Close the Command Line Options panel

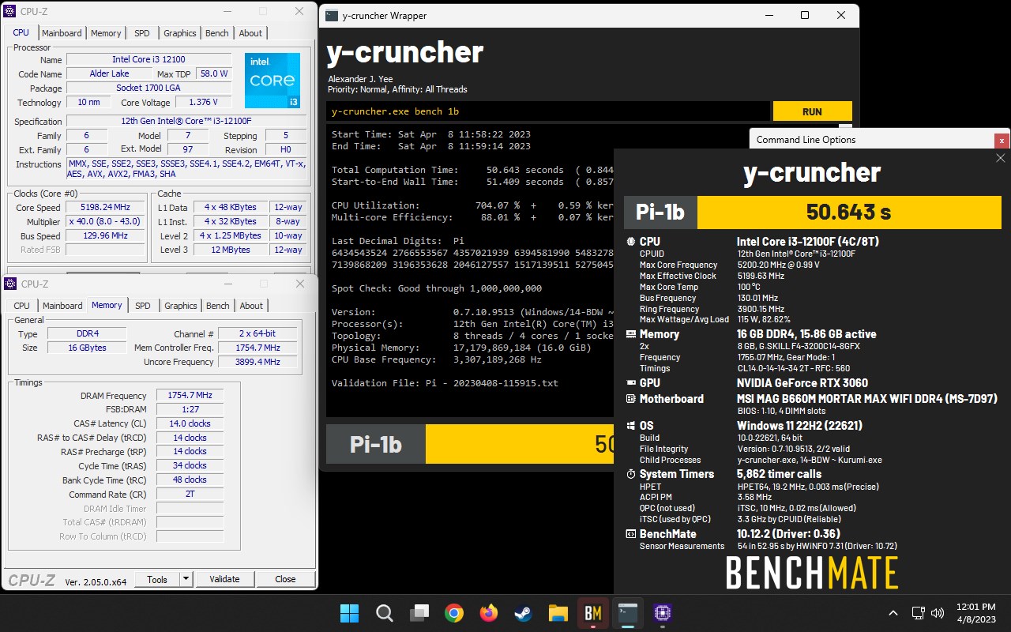[1002, 140]
